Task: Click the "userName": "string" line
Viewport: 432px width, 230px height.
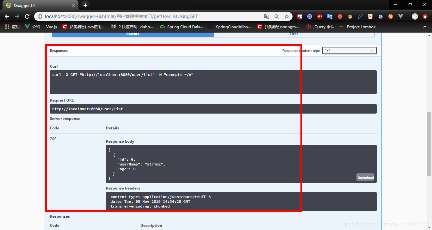Action: (141, 164)
